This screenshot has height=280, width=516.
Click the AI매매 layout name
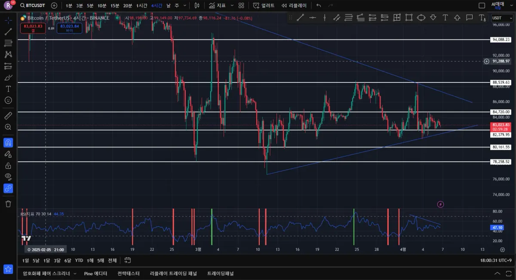(x=498, y=4)
